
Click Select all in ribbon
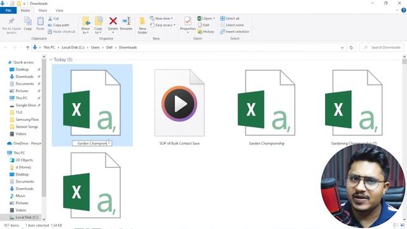(x=230, y=18)
